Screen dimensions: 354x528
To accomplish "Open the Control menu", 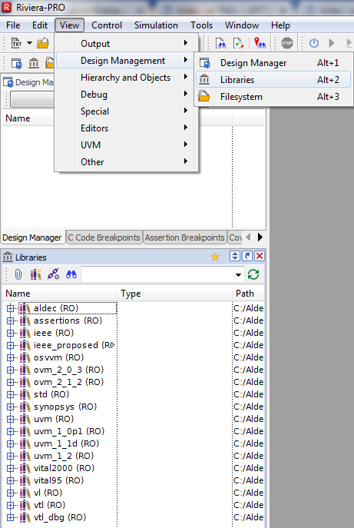I will (x=107, y=25).
